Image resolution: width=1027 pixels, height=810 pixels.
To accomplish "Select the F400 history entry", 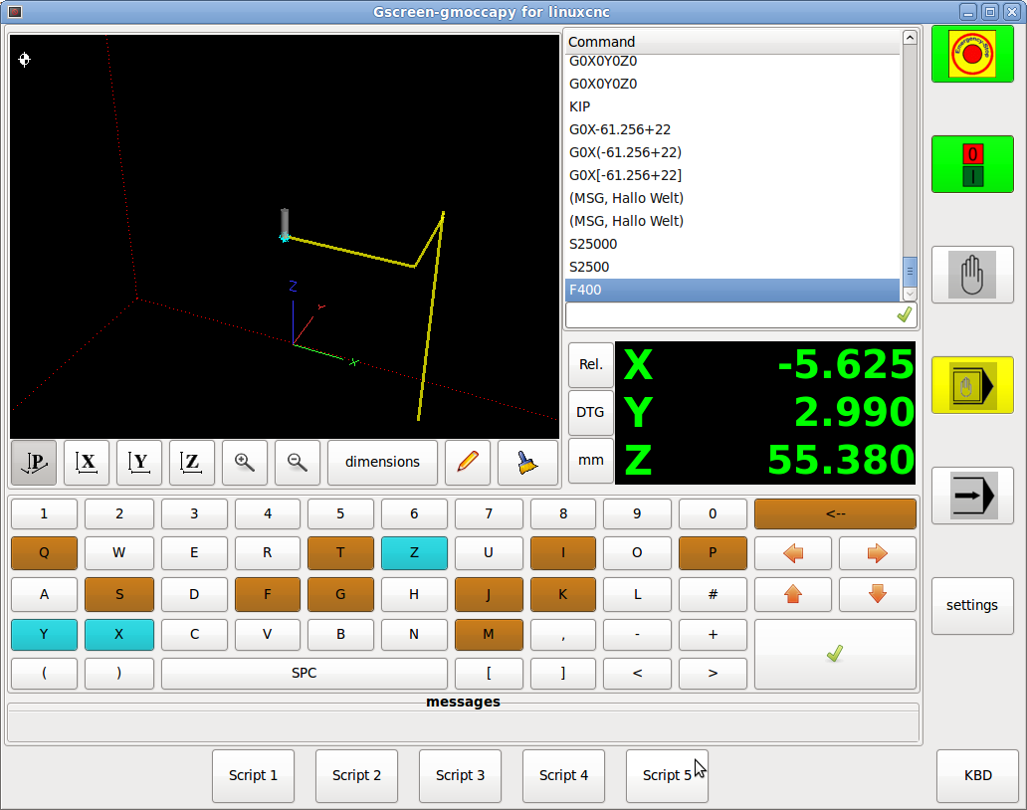I will (x=732, y=291).
